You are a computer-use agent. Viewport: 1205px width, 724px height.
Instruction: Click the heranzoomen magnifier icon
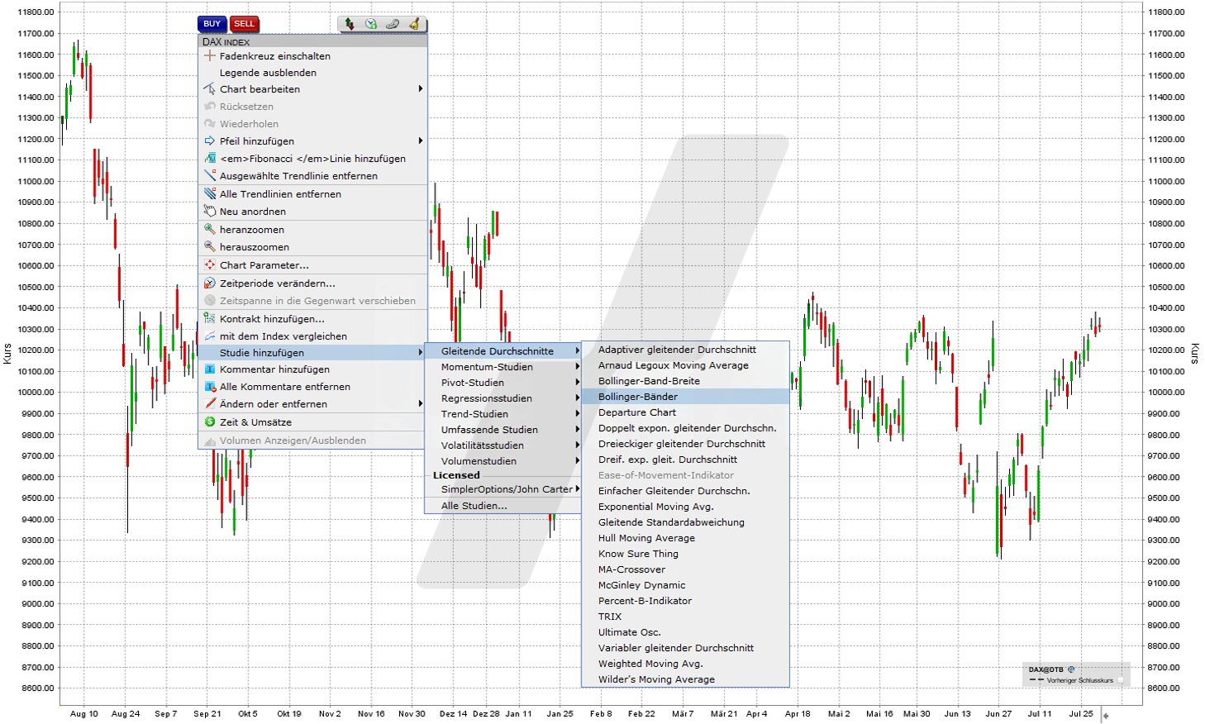click(x=208, y=229)
